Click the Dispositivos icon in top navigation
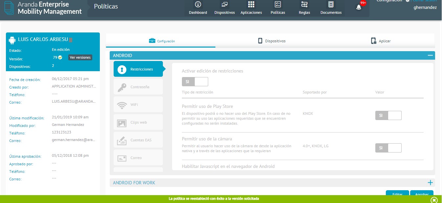This screenshot has height=203, width=442. tap(225, 5)
